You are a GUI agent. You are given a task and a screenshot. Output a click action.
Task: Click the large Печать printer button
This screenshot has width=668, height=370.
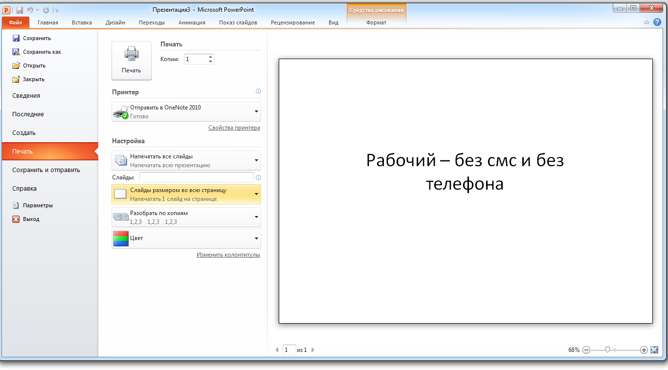131,60
